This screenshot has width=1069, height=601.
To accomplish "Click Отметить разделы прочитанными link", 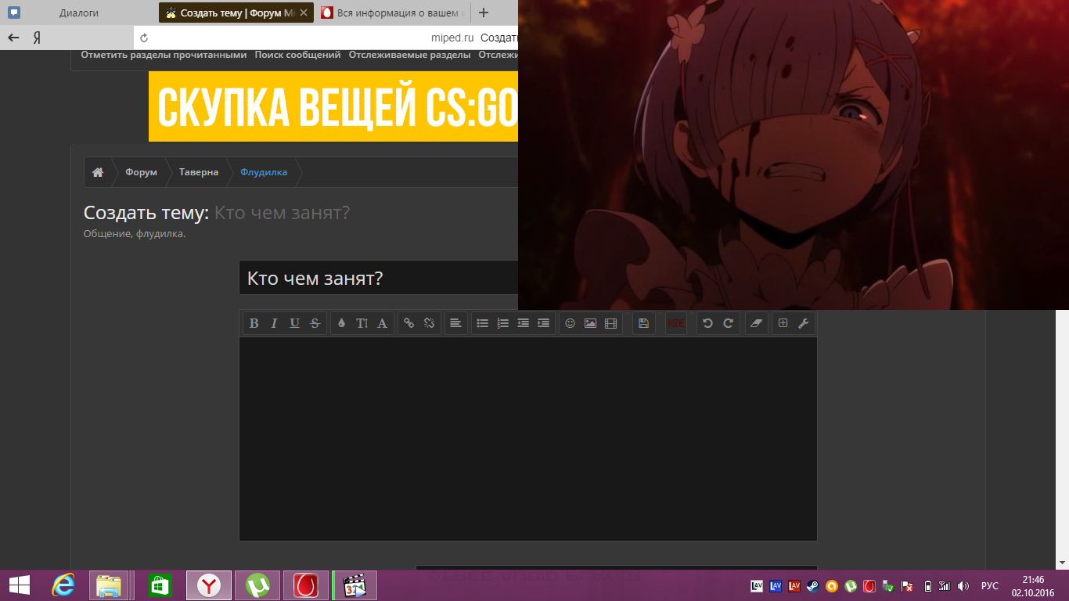I will click(164, 55).
